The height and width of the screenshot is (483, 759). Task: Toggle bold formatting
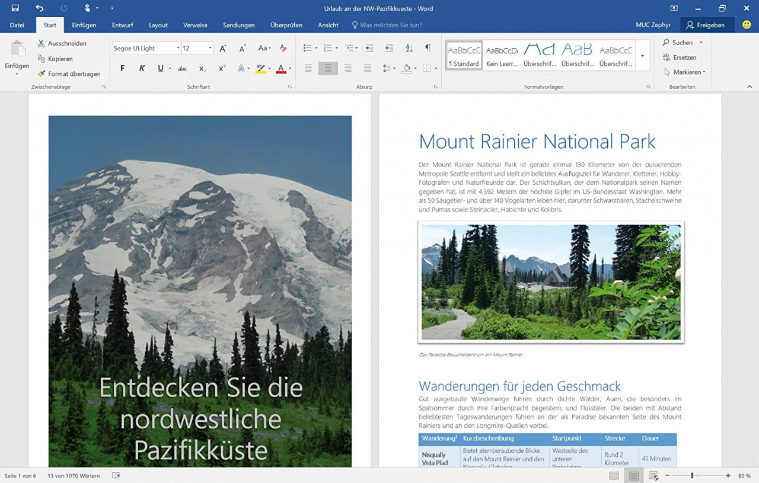[x=123, y=68]
